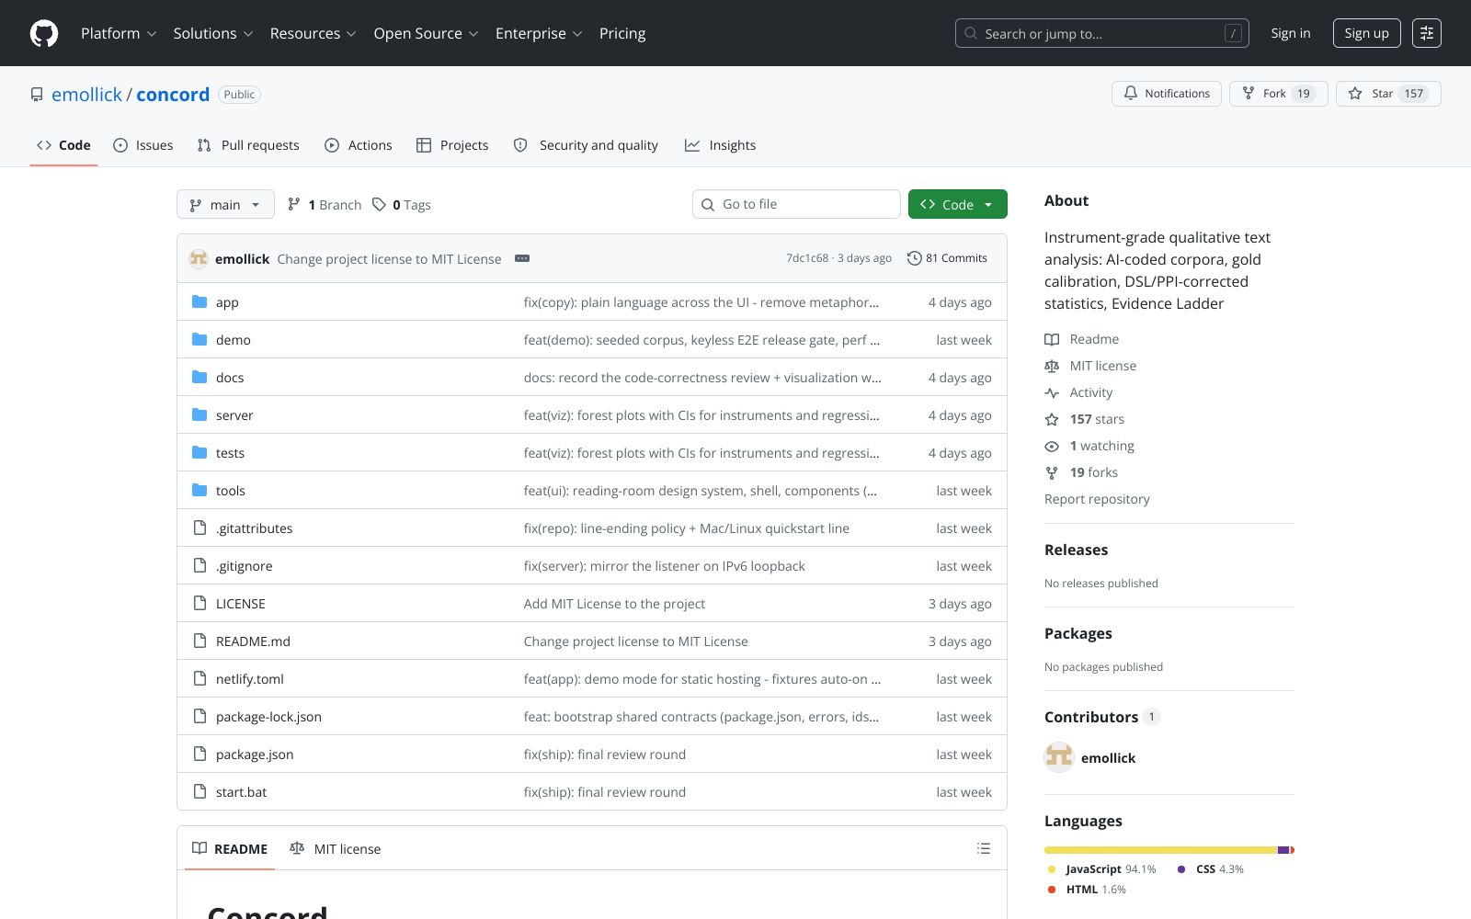Click the star icon beside 157 stars
This screenshot has width=1471, height=919.
(1052, 419)
